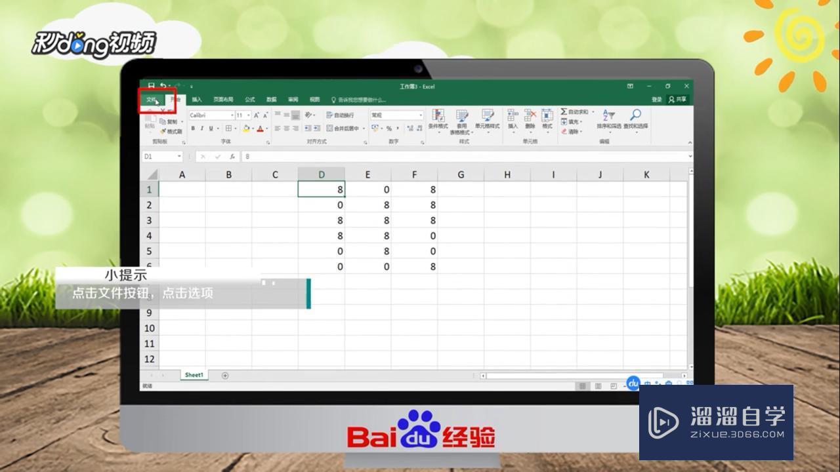Click the Copy (复制) button

pos(169,122)
